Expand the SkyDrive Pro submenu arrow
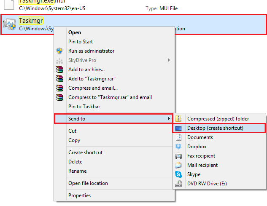Screen dimensions: 267x206 coord(169,60)
